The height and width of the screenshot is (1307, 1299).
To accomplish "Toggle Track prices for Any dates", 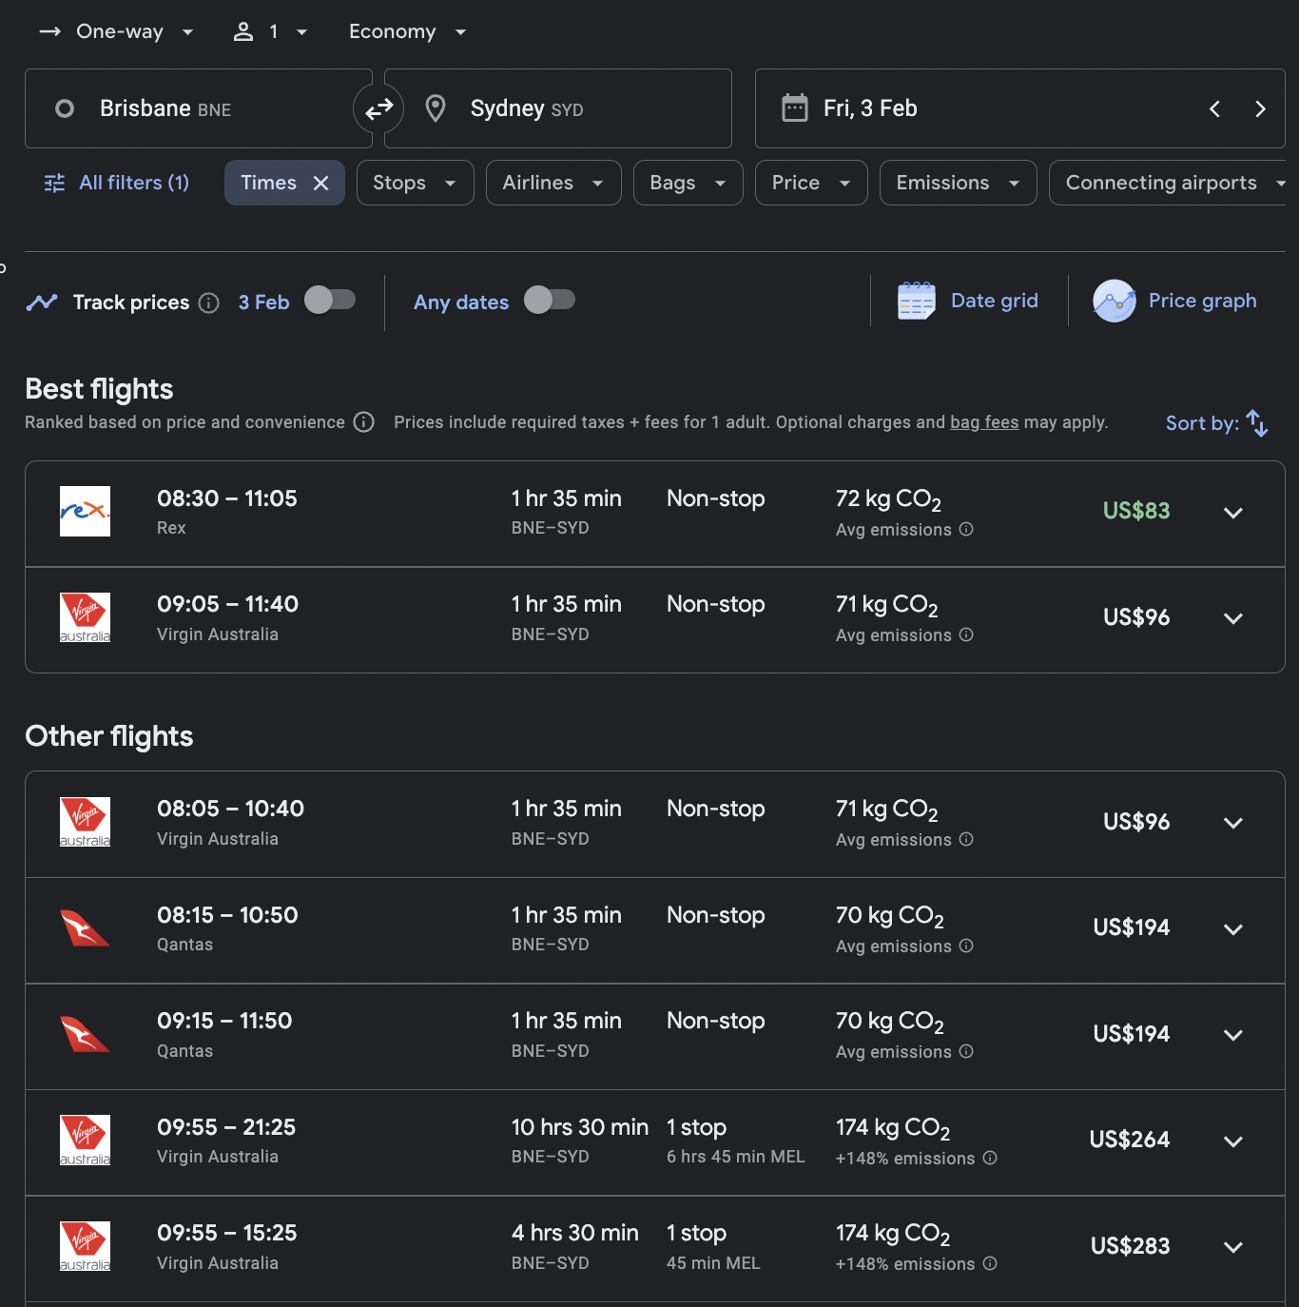I will (550, 301).
